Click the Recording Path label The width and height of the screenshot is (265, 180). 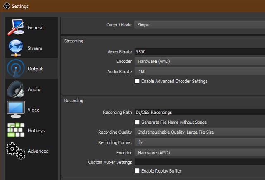[x=117, y=113]
